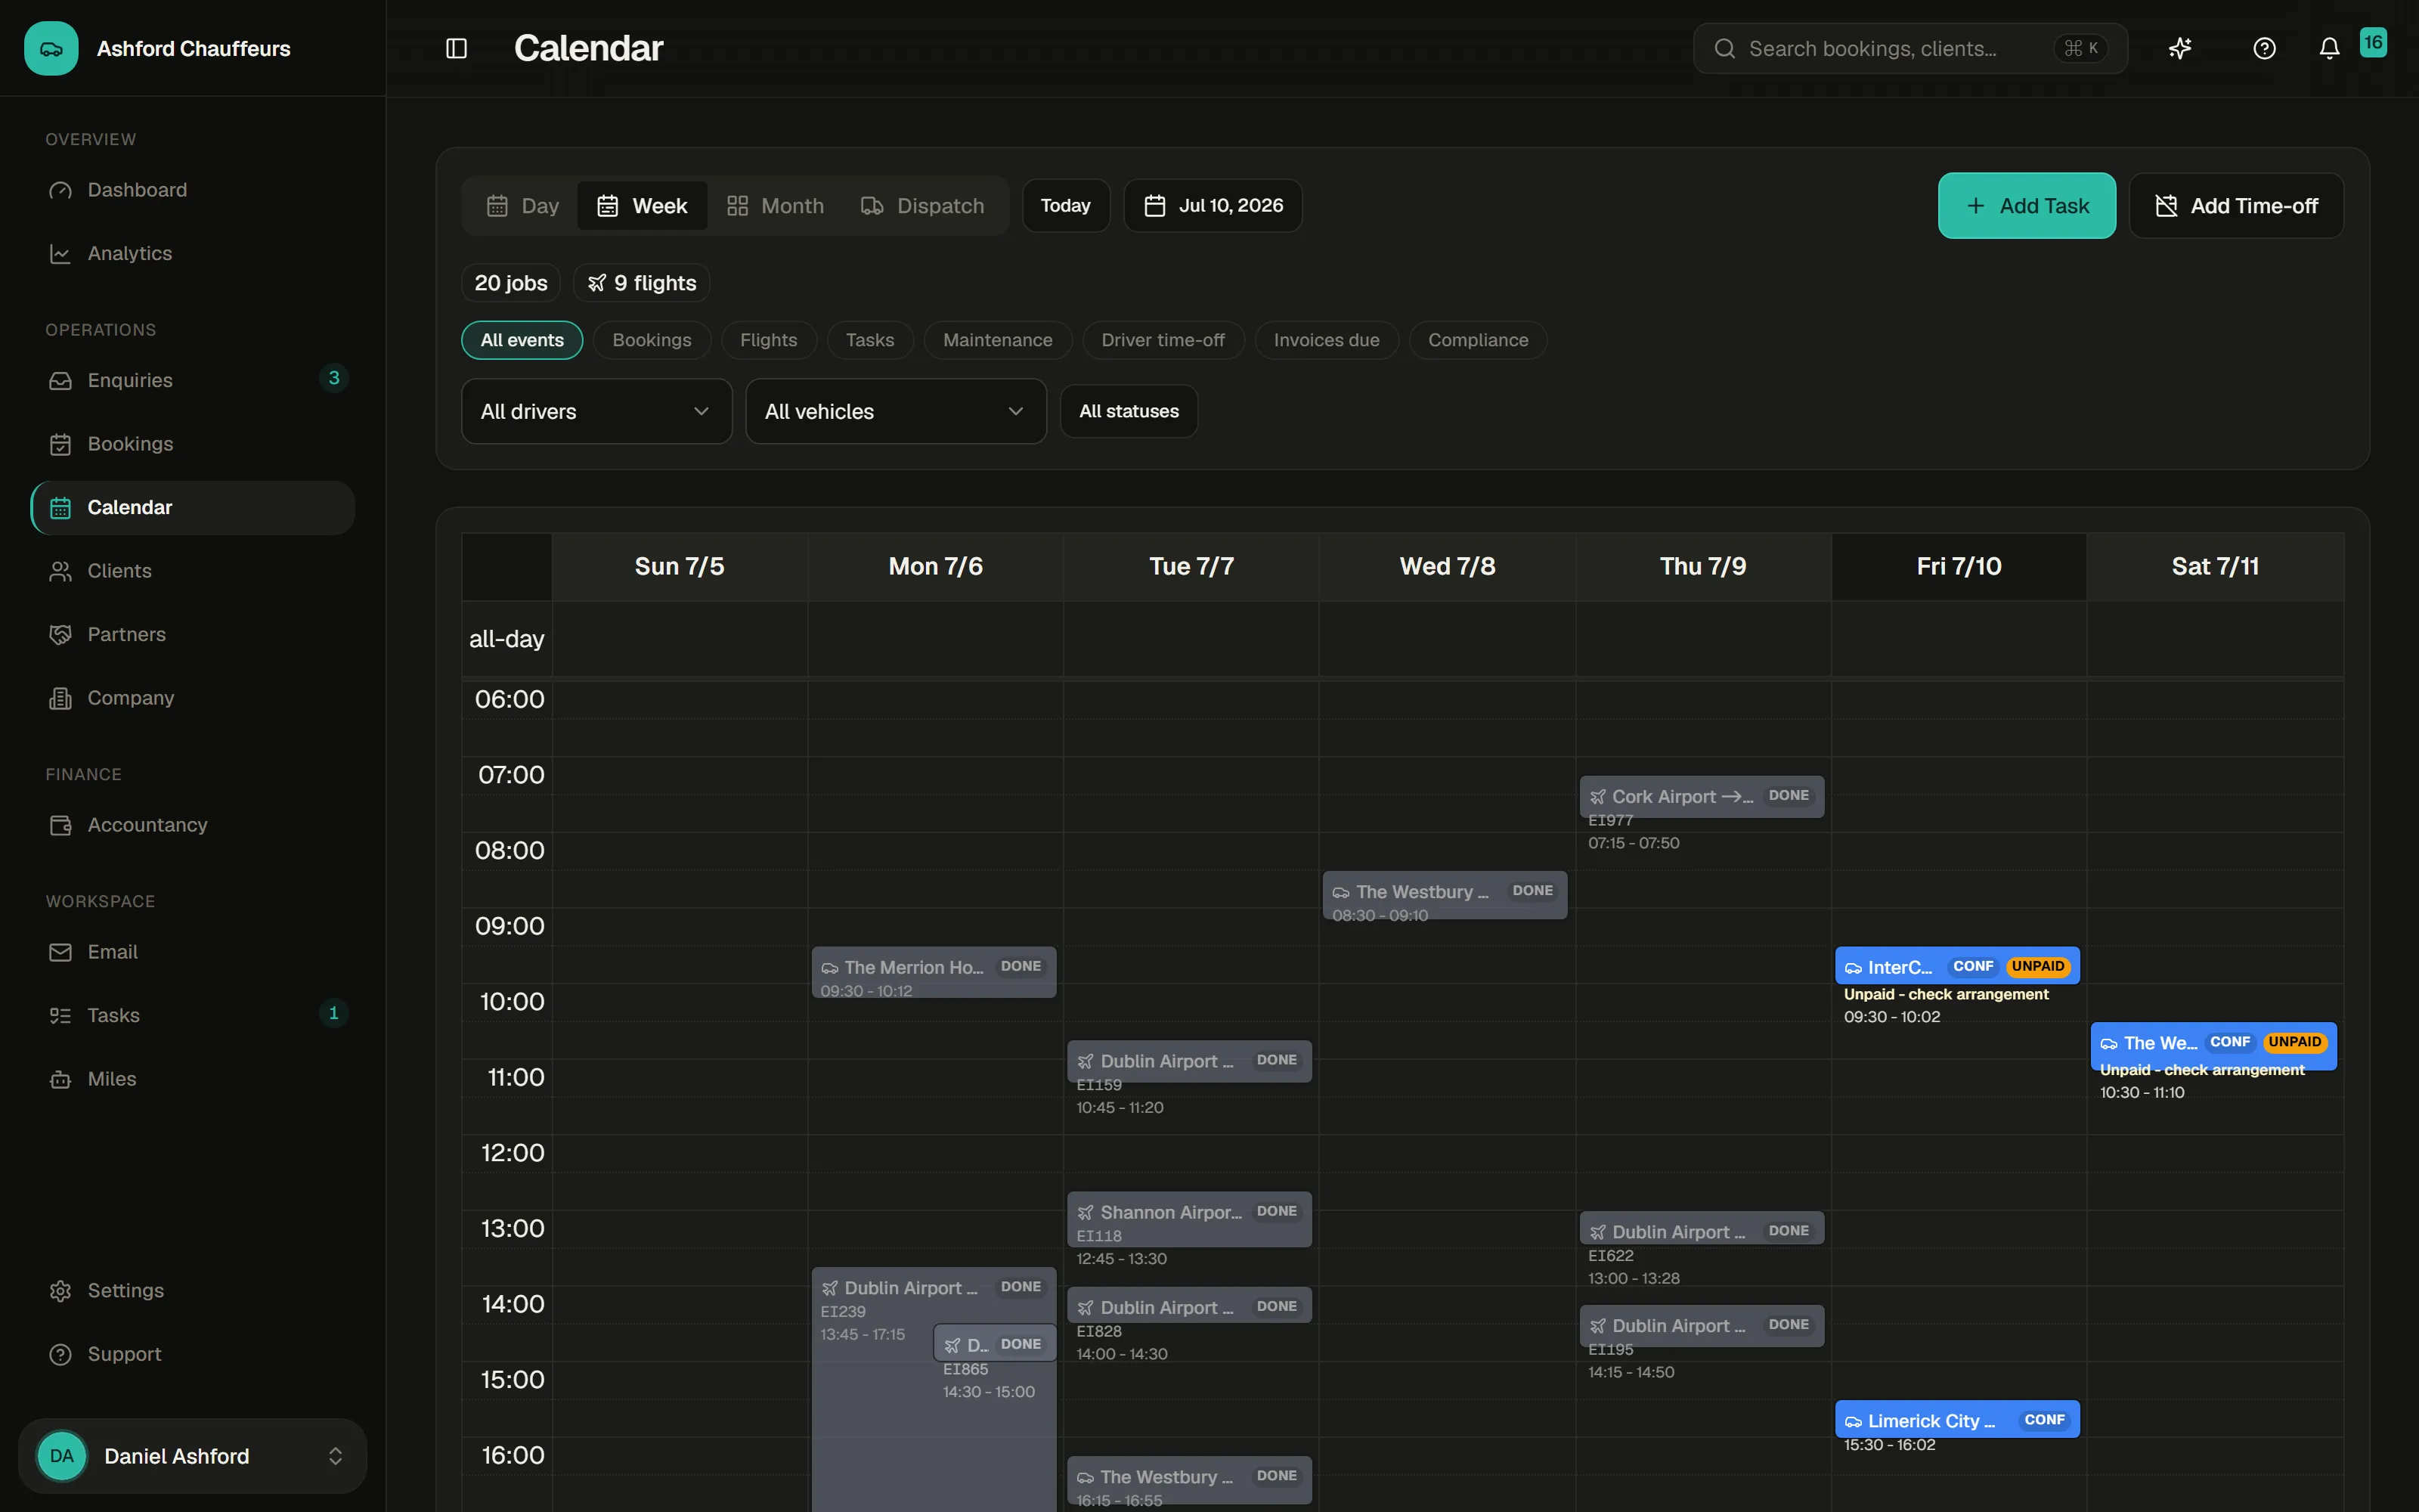The width and height of the screenshot is (2419, 1512).
Task: Click the calendar icon in date picker
Action: pos(1154,206)
